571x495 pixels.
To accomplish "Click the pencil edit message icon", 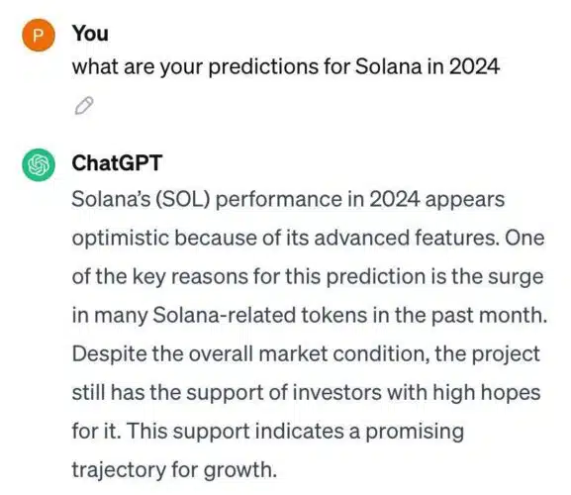I will 84,106.
